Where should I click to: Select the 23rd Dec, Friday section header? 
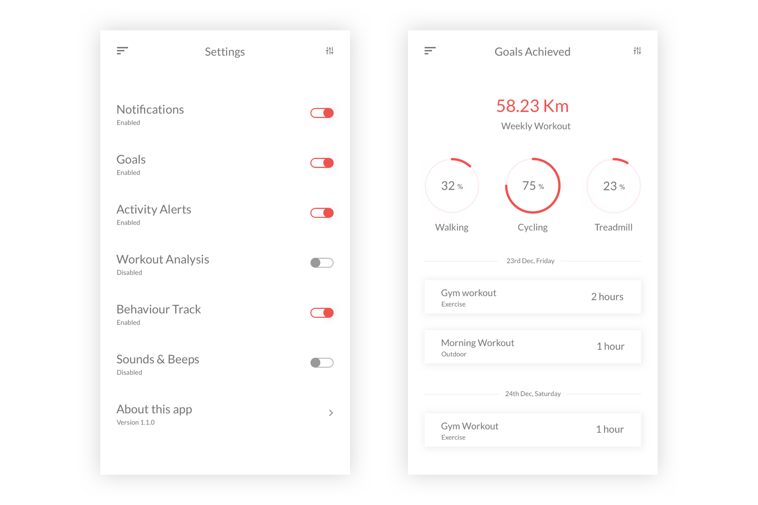click(530, 261)
